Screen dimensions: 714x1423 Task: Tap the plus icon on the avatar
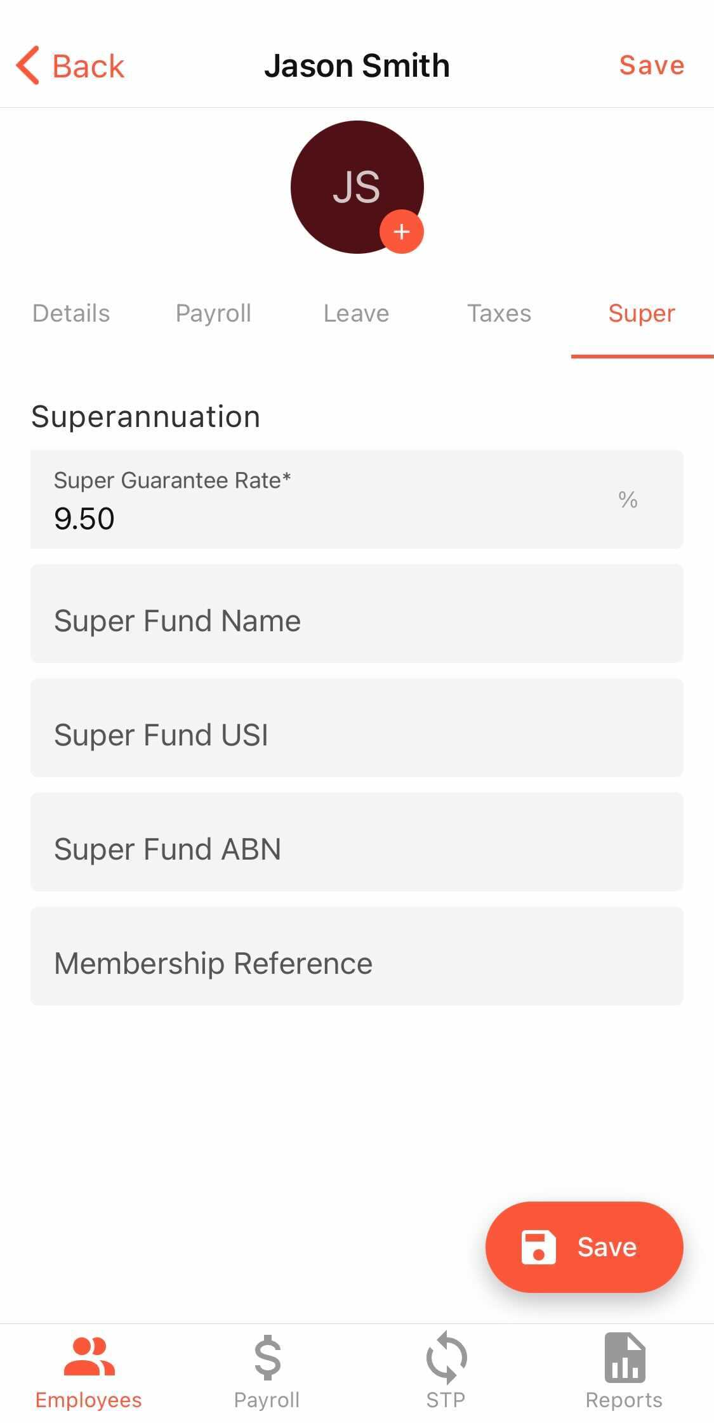pyautogui.click(x=401, y=232)
